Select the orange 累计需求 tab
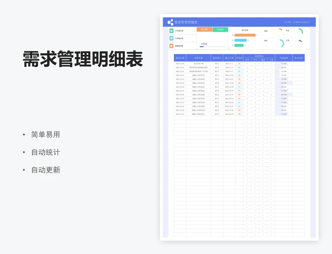 [x=205, y=29]
